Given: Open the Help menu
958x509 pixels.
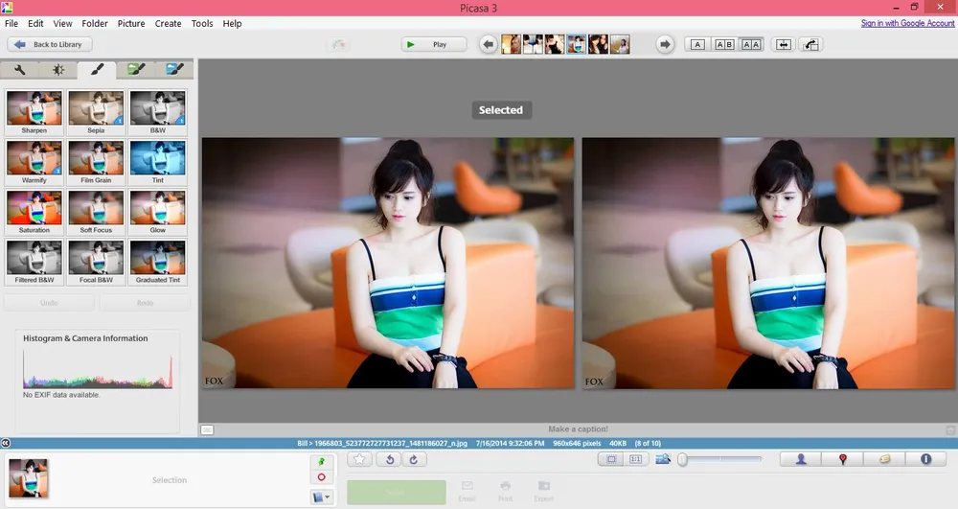Looking at the screenshot, I should pos(232,23).
